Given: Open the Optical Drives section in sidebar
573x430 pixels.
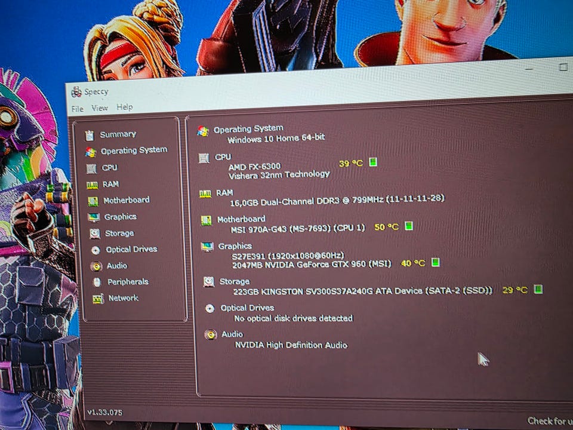Looking at the screenshot, I should [131, 250].
